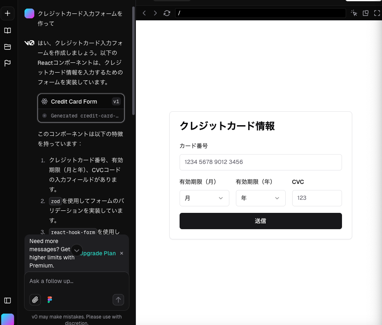Viewport: 382px width, 325px height.
Task: Open the library book icon in sidebar
Action: (x=7, y=31)
